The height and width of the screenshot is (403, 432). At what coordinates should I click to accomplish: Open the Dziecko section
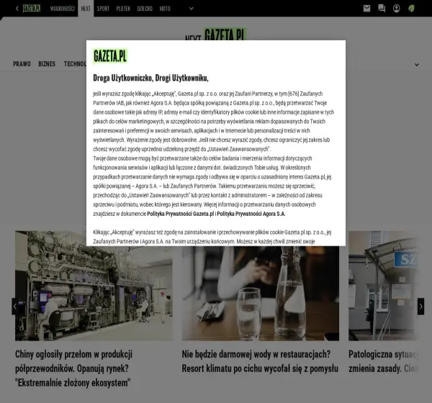click(x=145, y=9)
